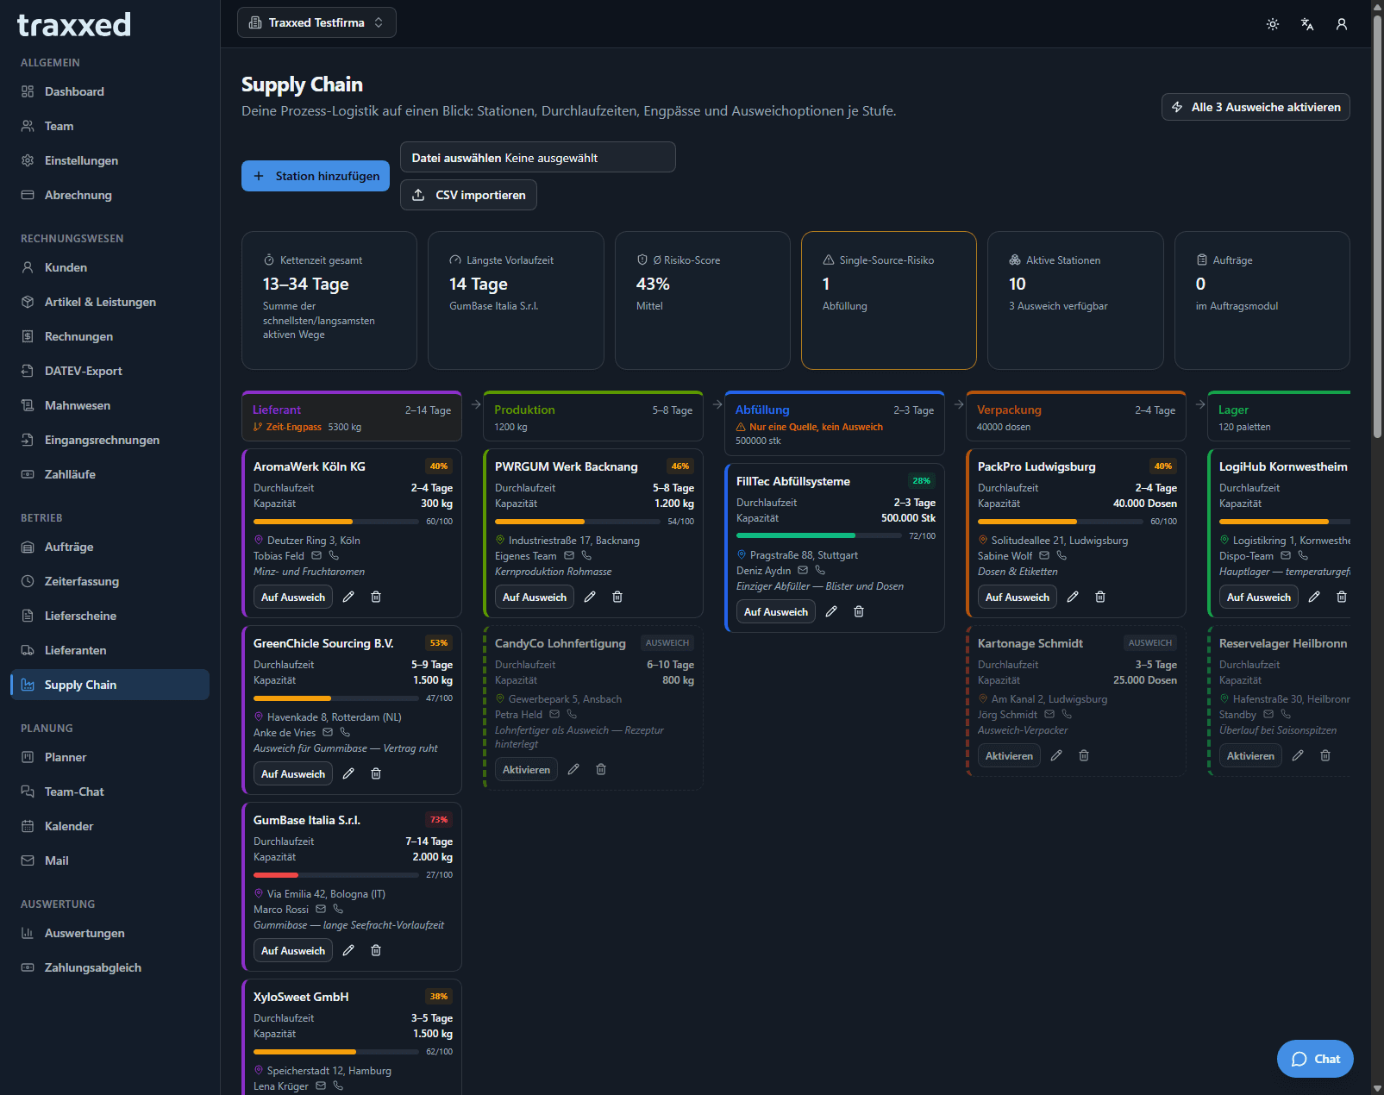The width and height of the screenshot is (1384, 1095).
Task: Edit LogiHub Kornwestheim with pencil icon
Action: (1314, 597)
